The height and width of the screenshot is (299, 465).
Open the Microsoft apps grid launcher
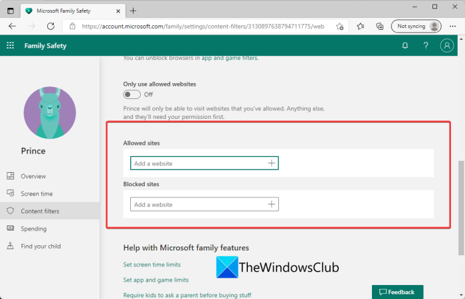tap(11, 45)
